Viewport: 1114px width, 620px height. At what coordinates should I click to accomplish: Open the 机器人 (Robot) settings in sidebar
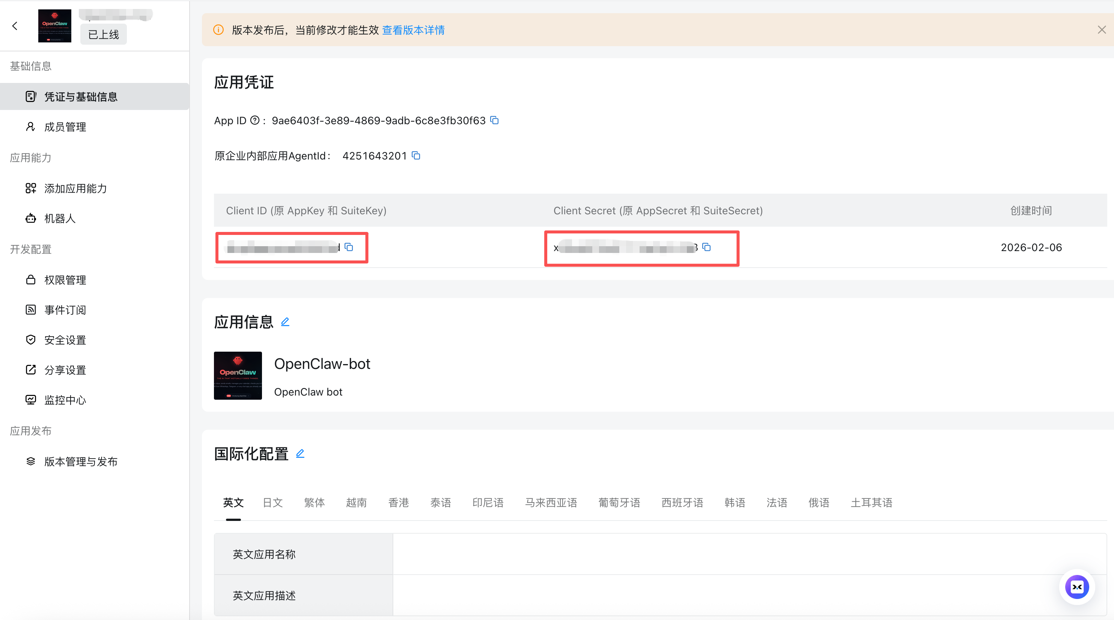click(x=60, y=218)
